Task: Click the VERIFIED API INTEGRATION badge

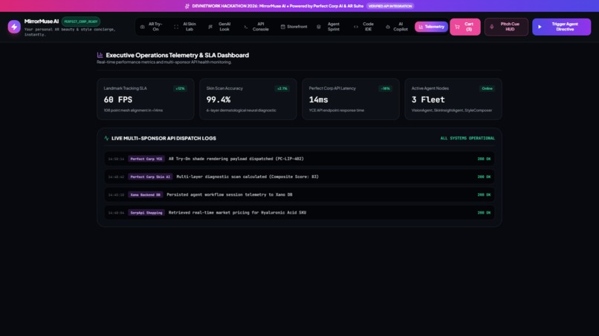Action: 390,6
